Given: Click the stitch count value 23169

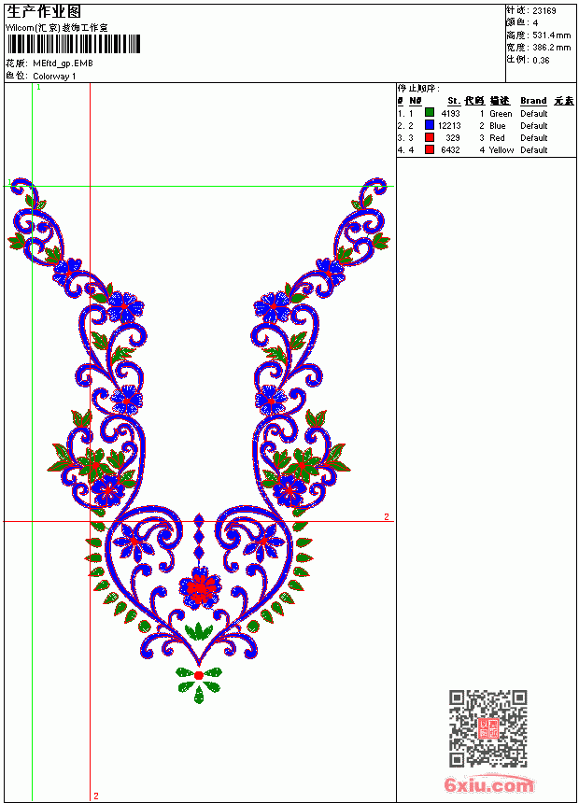Looking at the screenshot, I should [x=544, y=10].
